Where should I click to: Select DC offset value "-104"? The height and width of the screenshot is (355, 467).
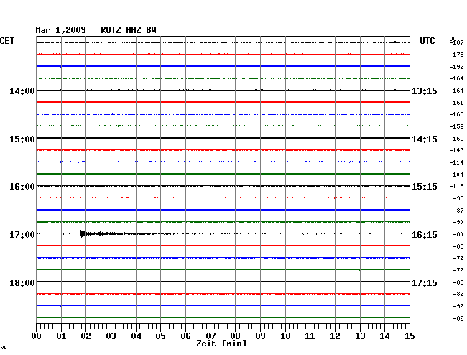click(456, 175)
